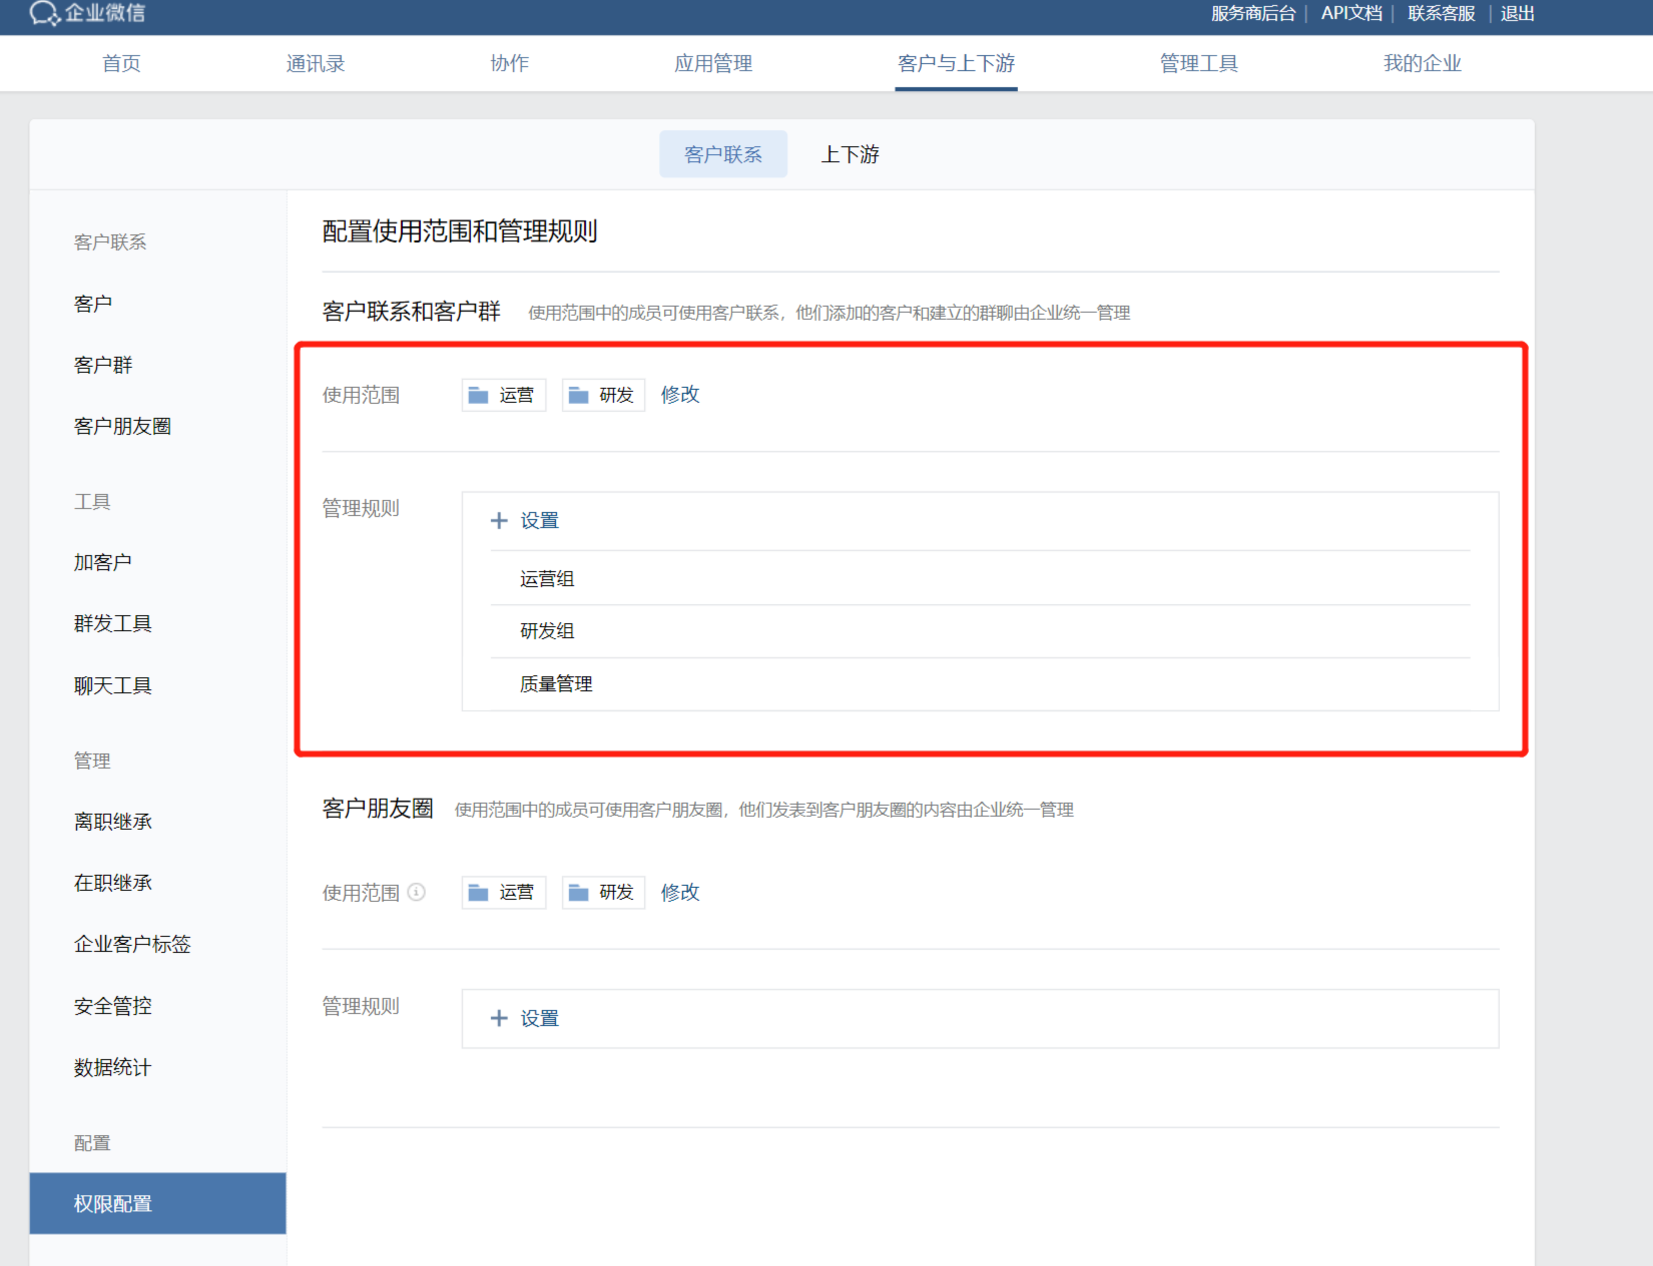Click 研发 folder tag in 客户朋友圈 scope
The height and width of the screenshot is (1266, 1653).
[x=604, y=892]
